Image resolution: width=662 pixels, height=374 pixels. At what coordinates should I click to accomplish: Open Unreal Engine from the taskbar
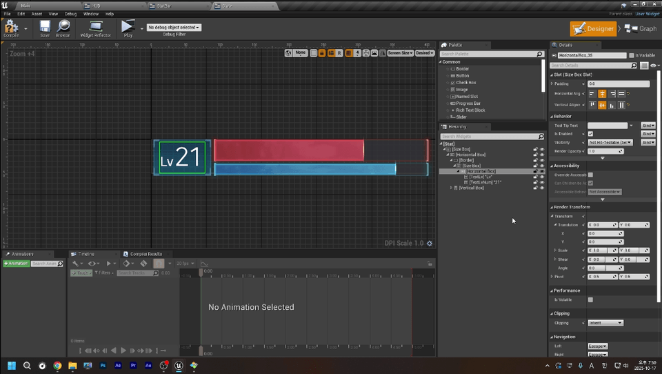coord(179,366)
